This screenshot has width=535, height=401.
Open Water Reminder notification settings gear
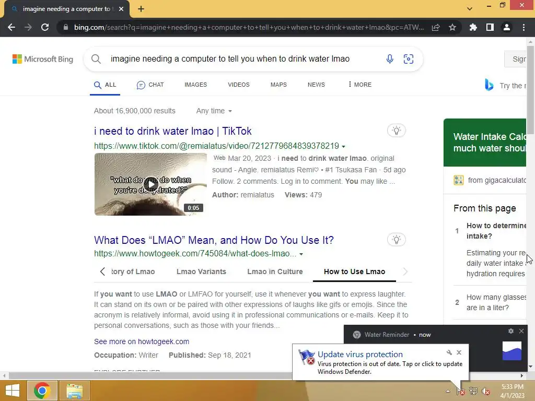[x=511, y=331]
